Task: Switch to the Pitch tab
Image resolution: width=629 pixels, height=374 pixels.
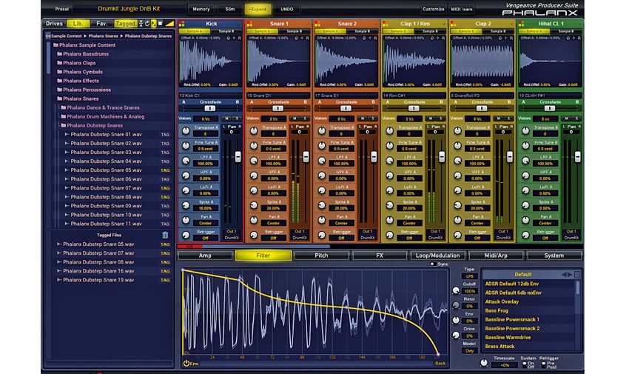Action: 321,256
